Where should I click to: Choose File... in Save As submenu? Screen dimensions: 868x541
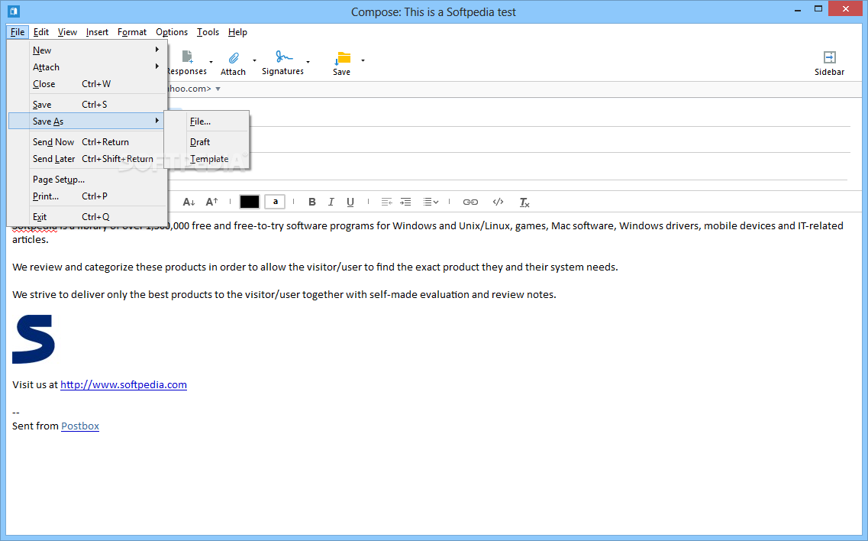[x=207, y=121]
